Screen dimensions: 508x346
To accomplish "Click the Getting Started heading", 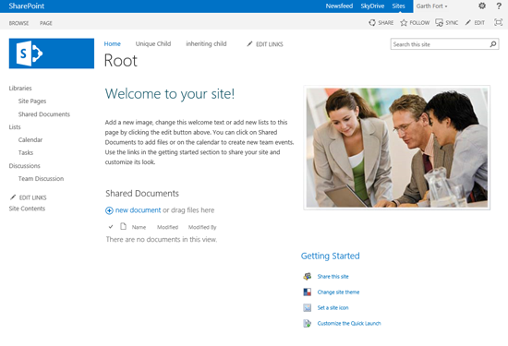I will [x=330, y=256].
